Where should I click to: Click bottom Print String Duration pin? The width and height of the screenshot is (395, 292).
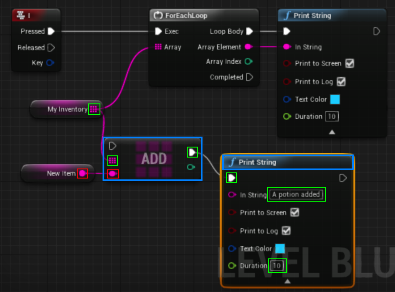[x=232, y=265]
